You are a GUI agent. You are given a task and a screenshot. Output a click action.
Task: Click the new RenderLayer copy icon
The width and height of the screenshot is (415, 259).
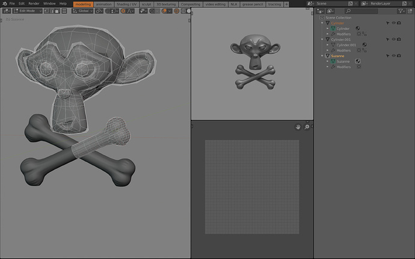coord(404,4)
